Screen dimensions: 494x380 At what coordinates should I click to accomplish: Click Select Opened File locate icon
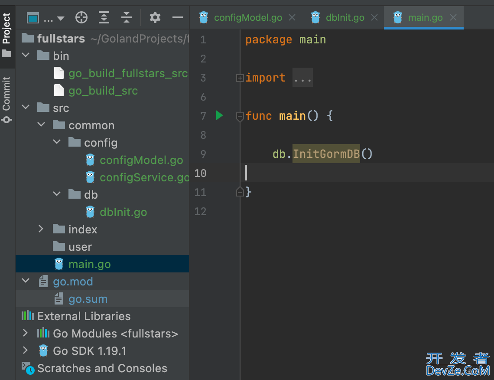[81, 18]
